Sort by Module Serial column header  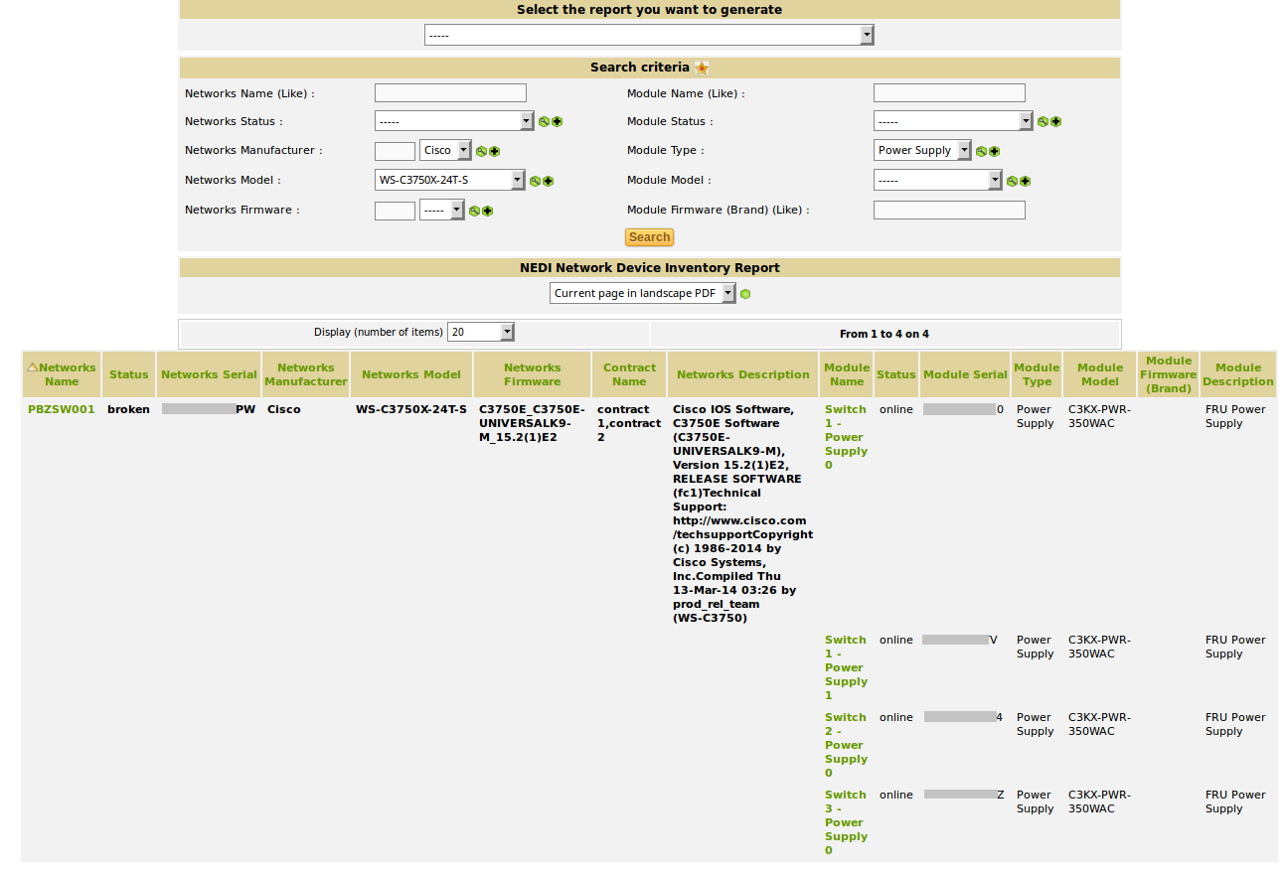pos(965,374)
